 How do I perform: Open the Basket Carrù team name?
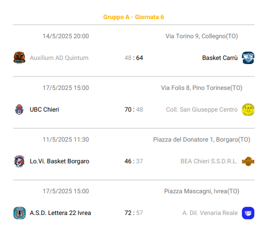click(x=220, y=58)
